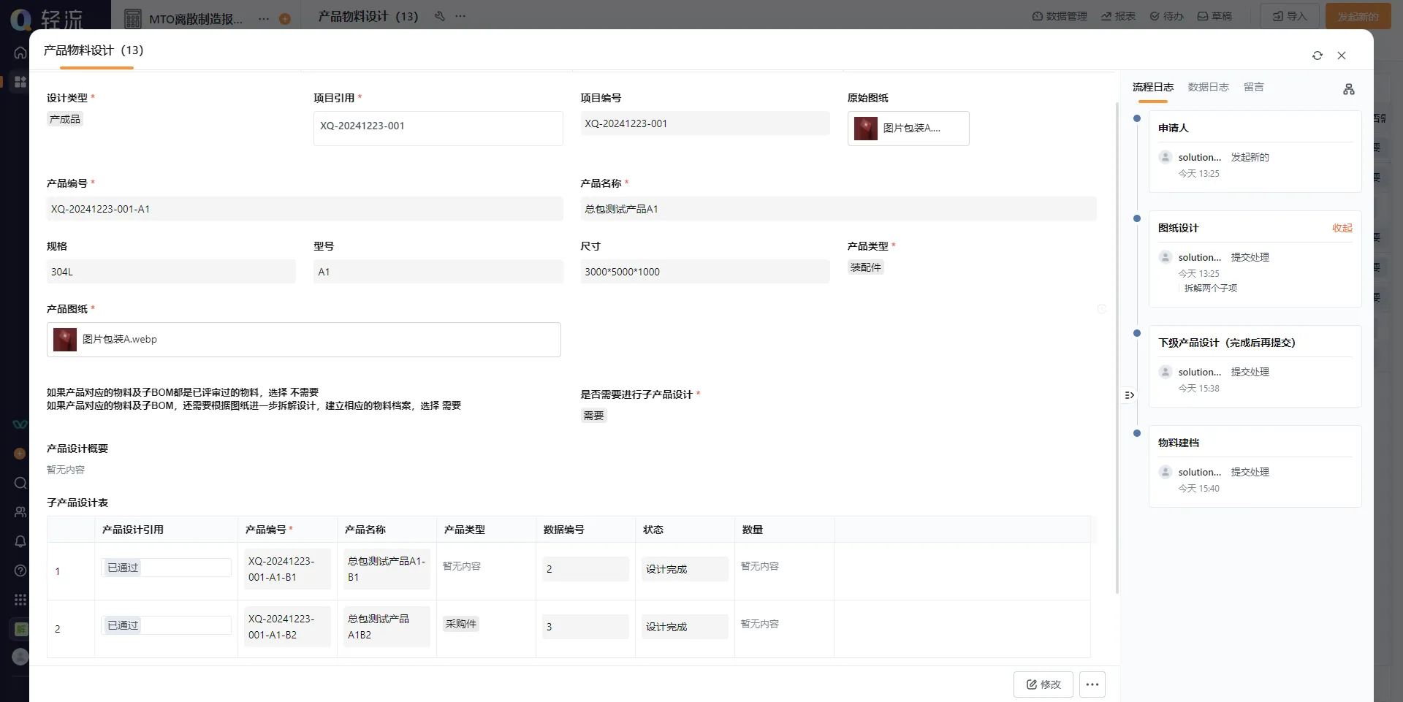Click the 修改 button at the bottom
The image size is (1403, 702).
pyautogui.click(x=1043, y=684)
